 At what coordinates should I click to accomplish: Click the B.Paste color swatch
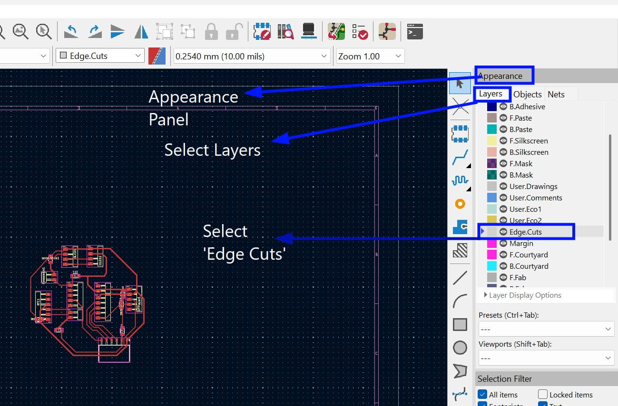[492, 130]
